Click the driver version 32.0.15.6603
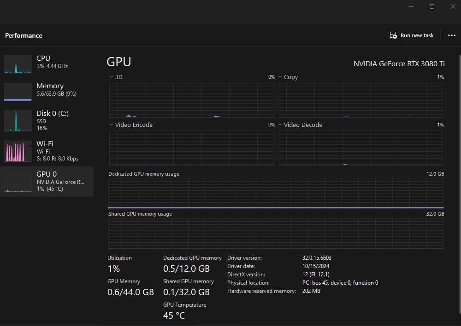This screenshot has height=326, width=461. tap(317, 257)
